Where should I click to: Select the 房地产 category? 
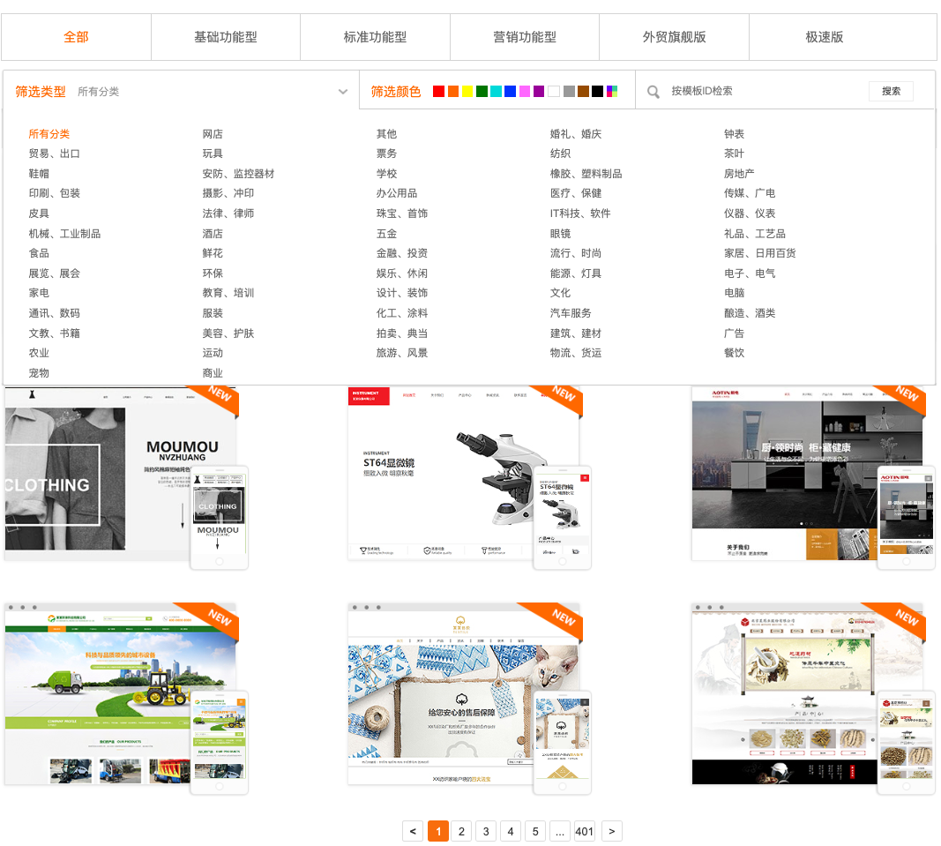click(x=739, y=174)
